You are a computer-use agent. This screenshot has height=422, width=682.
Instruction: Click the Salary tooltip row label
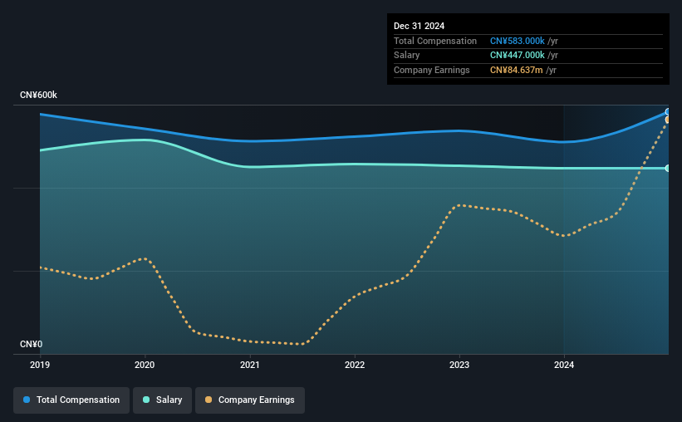point(407,56)
